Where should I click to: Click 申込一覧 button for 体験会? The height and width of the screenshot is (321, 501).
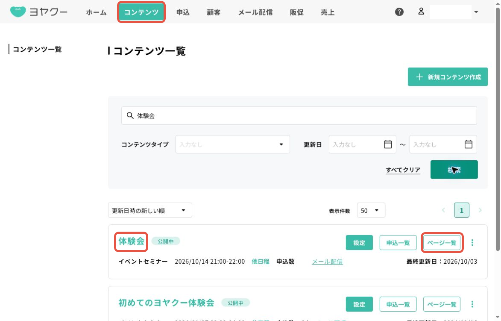398,243
